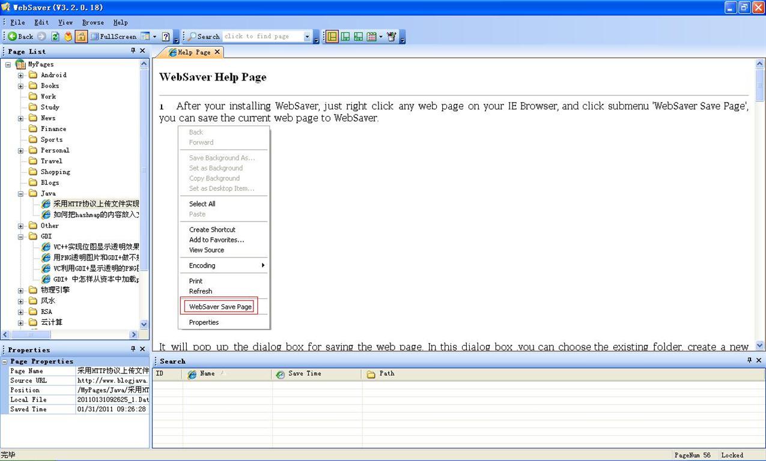Open the '如何把hashmap的内容放入' page

click(x=96, y=214)
